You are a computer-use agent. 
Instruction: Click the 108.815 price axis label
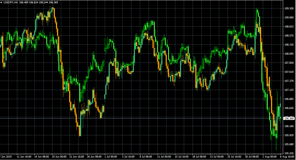pyautogui.click(x=289, y=27)
